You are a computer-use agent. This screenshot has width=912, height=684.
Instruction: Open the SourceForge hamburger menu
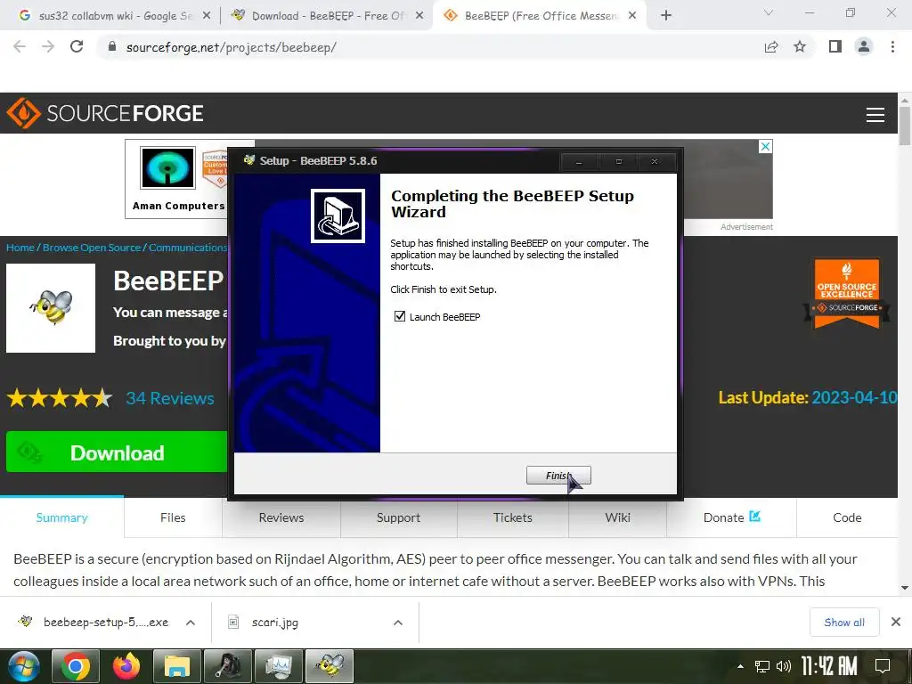[875, 115]
